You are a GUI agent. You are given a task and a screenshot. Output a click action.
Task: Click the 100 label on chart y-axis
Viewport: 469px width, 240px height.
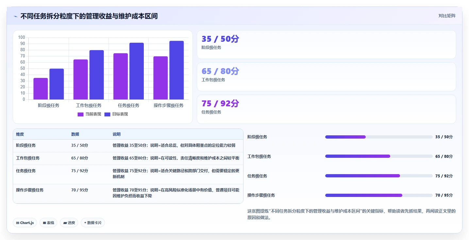22,37
